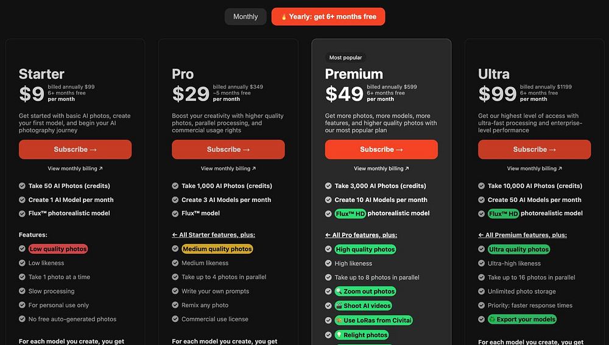Click the checkmark beside Take 3,000 AI Photos
The height and width of the screenshot is (345, 609).
click(328, 186)
